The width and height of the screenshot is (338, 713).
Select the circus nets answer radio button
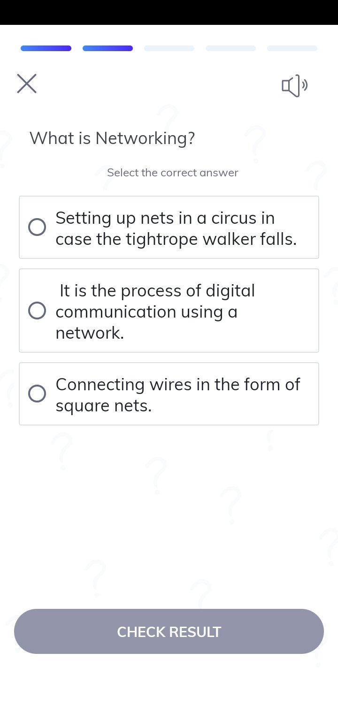pyautogui.click(x=37, y=227)
